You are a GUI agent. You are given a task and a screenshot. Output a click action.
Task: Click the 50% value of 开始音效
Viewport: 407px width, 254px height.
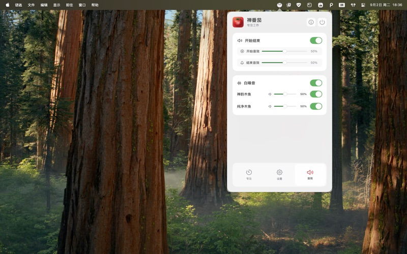(x=314, y=51)
